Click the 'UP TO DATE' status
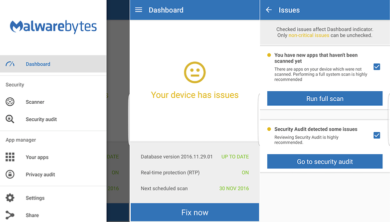 [x=235, y=157]
